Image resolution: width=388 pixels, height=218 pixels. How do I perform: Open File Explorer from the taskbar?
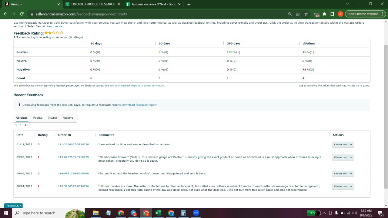coord(95,213)
